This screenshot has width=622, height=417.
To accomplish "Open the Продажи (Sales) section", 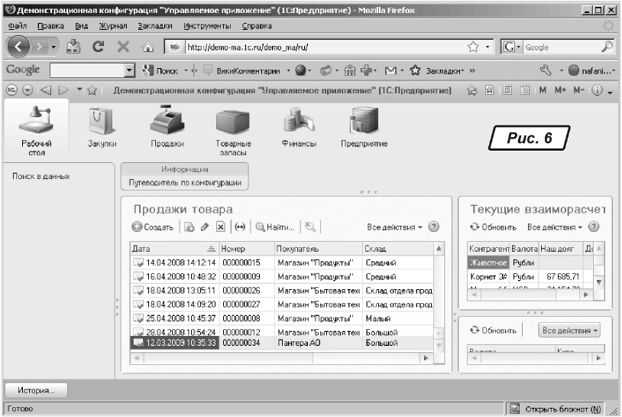I will click(167, 126).
